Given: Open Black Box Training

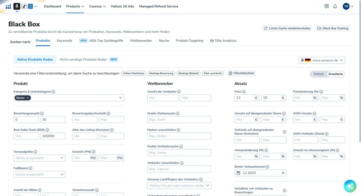Looking at the screenshot, I should [333, 28].
